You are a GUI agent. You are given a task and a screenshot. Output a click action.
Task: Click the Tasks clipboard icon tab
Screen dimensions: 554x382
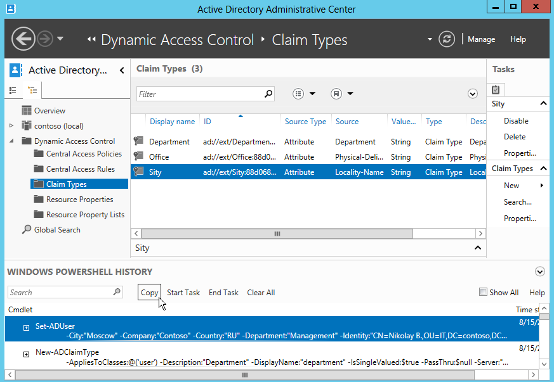click(496, 89)
